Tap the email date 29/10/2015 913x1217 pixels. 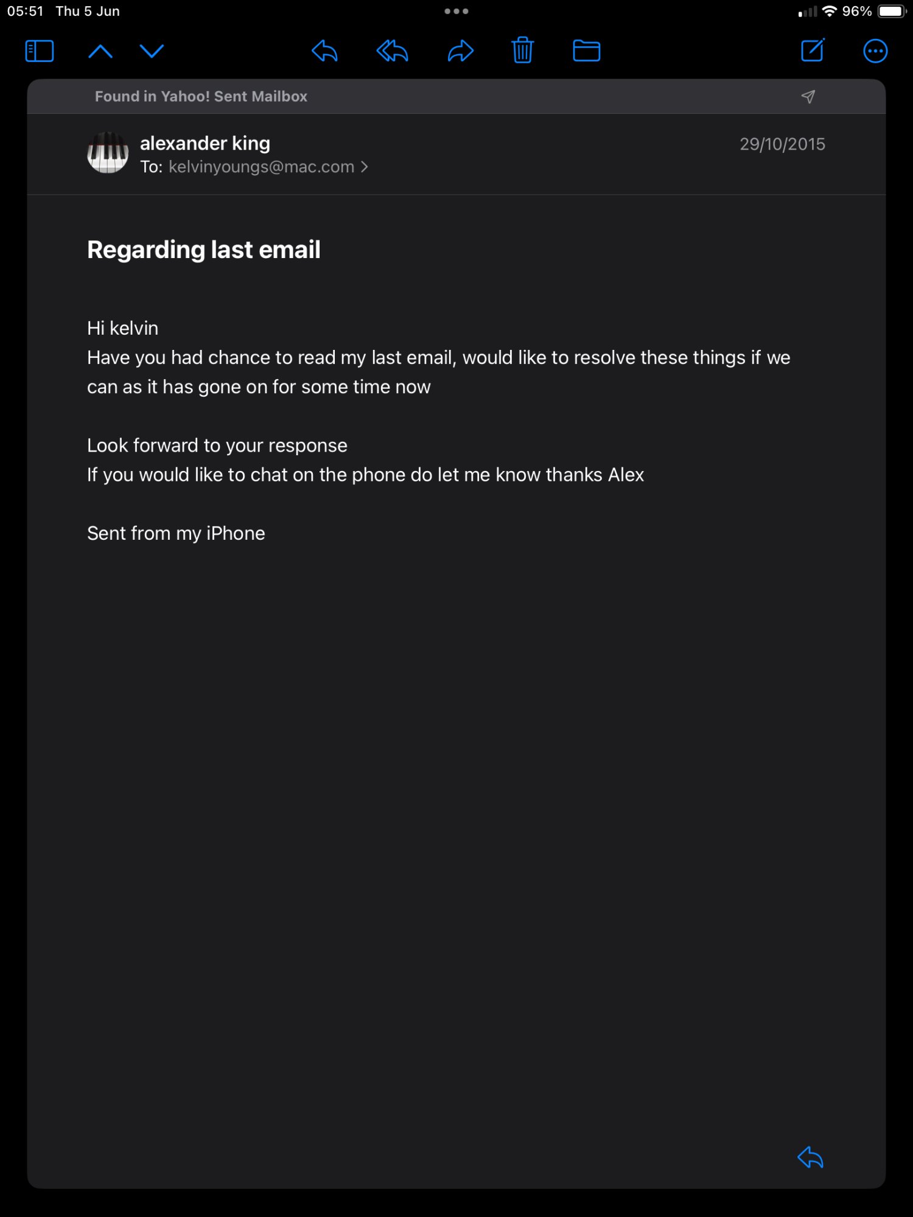(782, 144)
